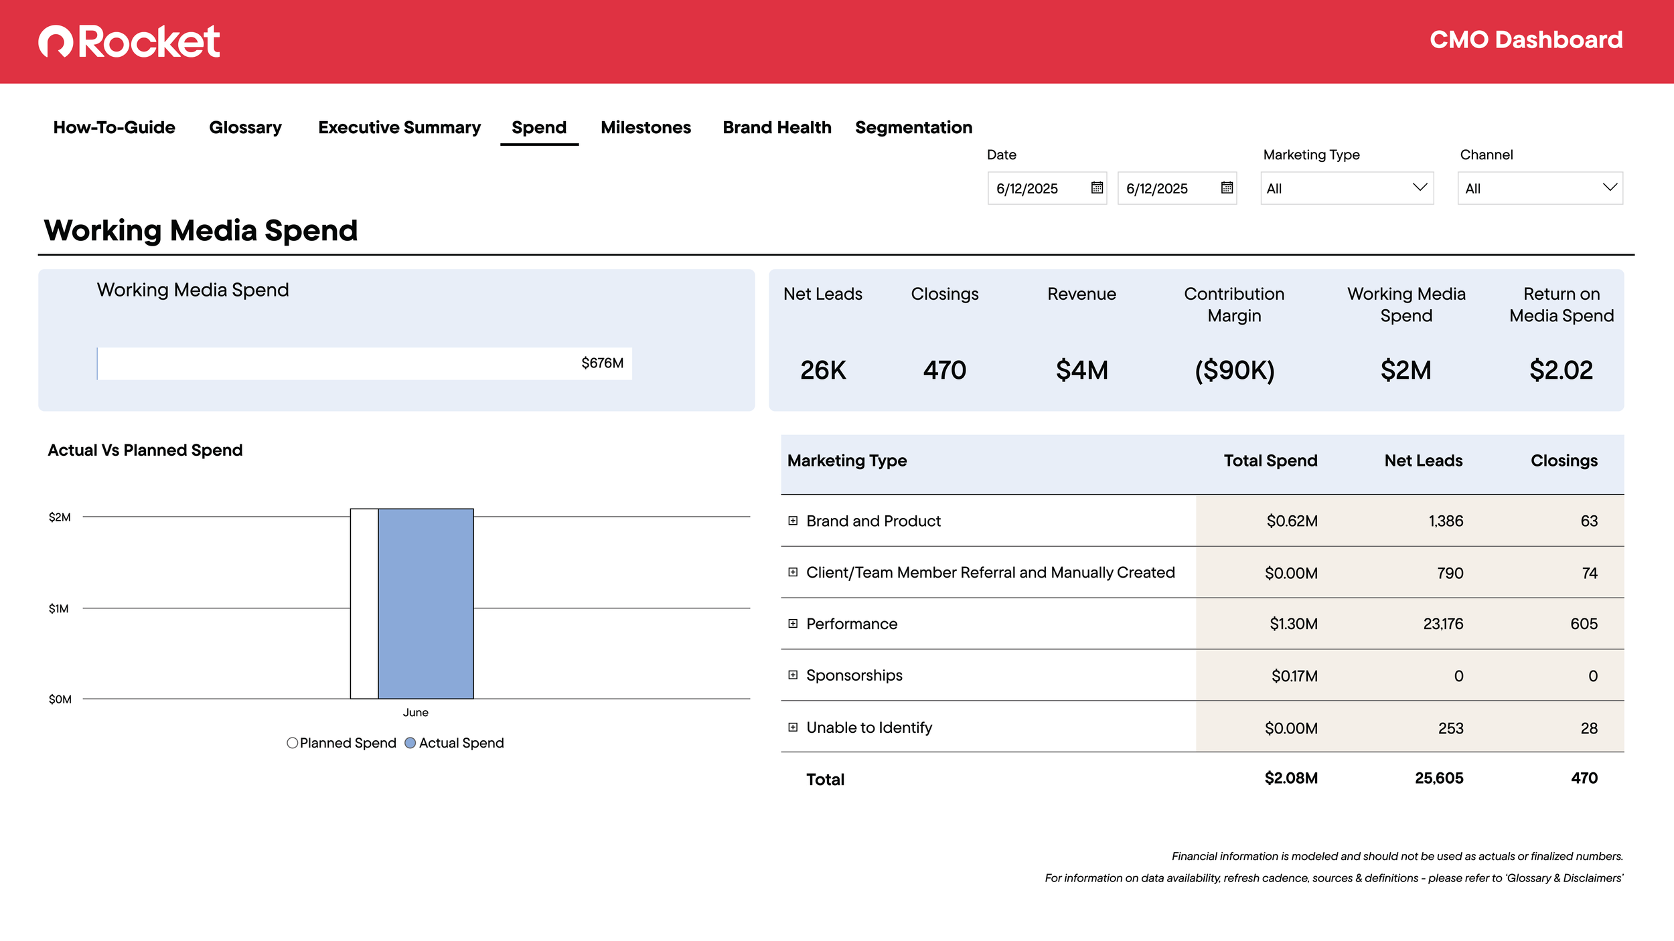
Task: Click the Rocket logo
Action: tap(129, 41)
